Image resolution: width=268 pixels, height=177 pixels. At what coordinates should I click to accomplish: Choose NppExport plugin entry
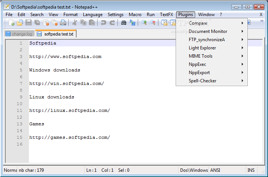coord(212,72)
